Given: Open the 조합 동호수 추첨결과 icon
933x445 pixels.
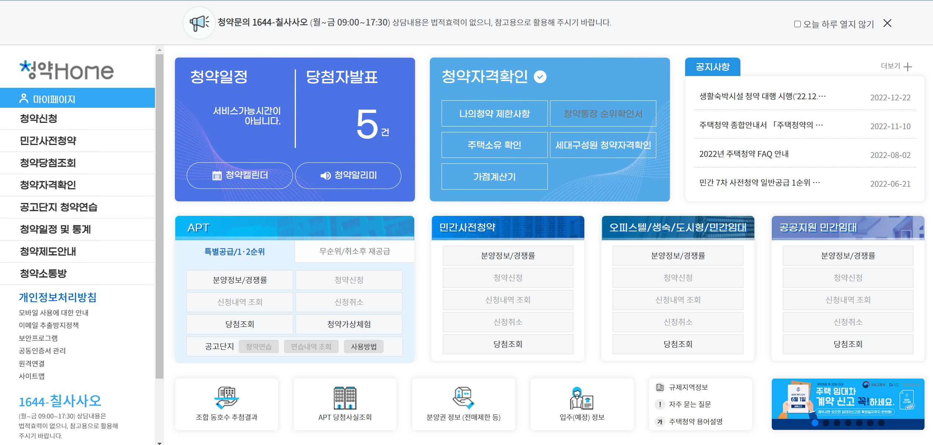Looking at the screenshot, I should point(227,397).
